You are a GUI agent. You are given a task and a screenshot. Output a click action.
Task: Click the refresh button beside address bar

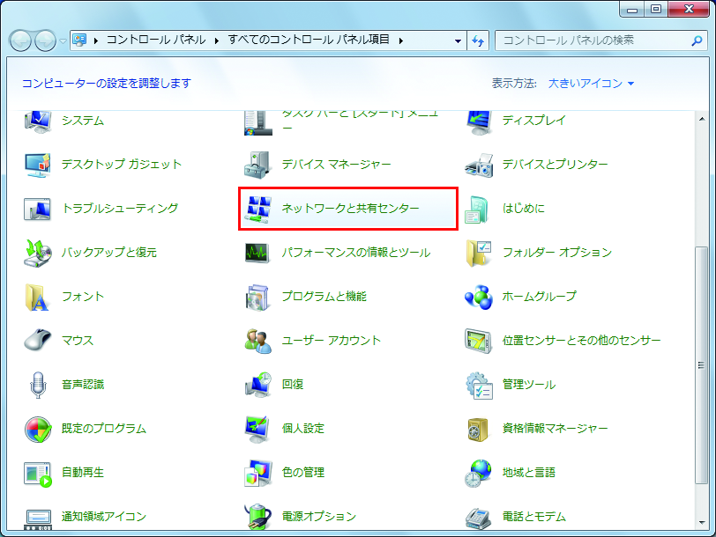(x=479, y=40)
